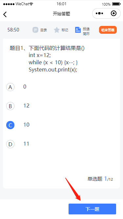Tap the 投递简历 text link

(x=86, y=31)
